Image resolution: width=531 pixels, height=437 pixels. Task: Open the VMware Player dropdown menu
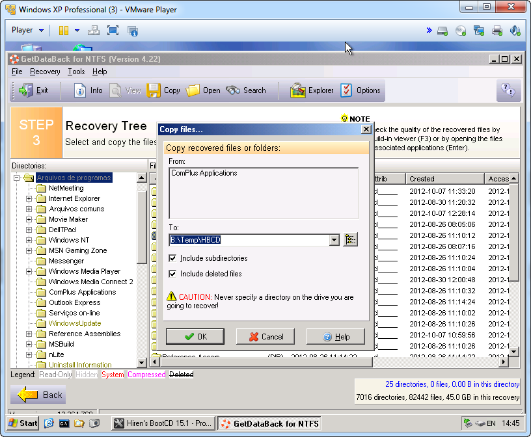click(27, 30)
